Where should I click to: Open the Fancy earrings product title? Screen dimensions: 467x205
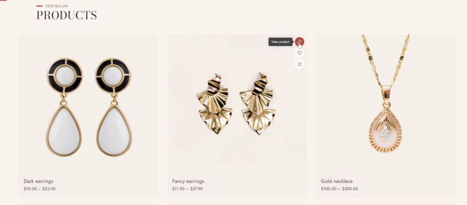(x=188, y=181)
